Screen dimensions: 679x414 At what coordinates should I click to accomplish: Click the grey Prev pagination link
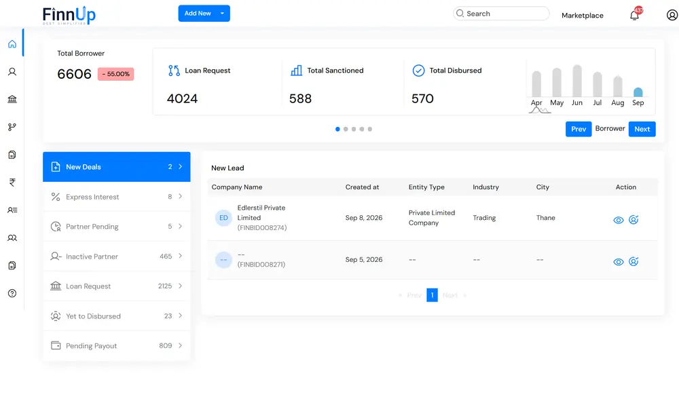414,295
